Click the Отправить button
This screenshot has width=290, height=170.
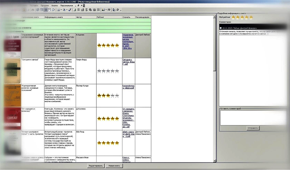(x=253, y=128)
